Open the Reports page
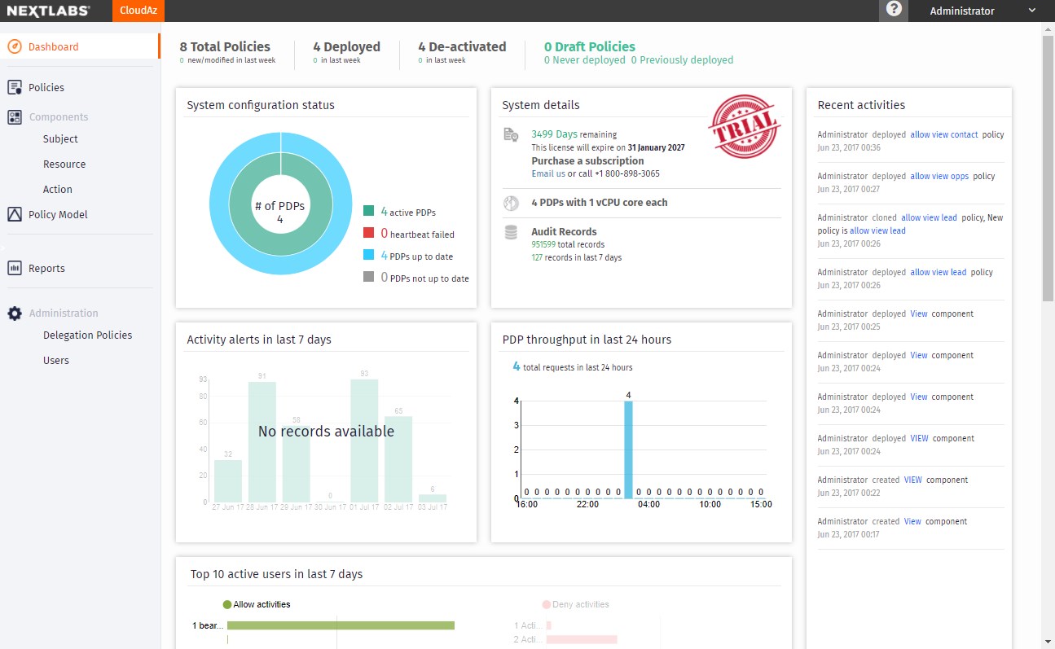The height and width of the screenshot is (649, 1055). click(46, 269)
